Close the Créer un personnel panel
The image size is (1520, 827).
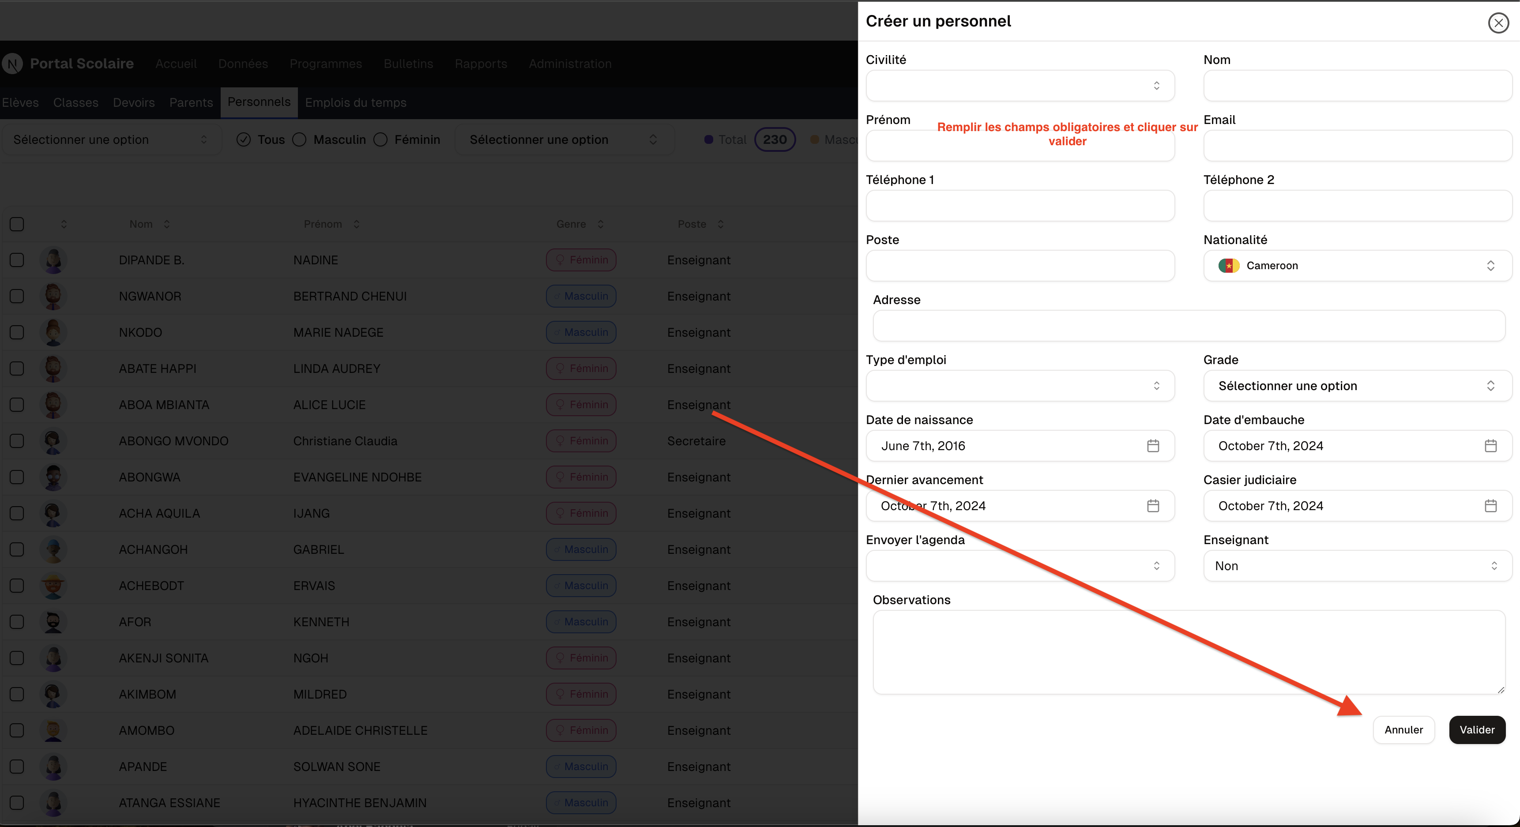[x=1498, y=23]
